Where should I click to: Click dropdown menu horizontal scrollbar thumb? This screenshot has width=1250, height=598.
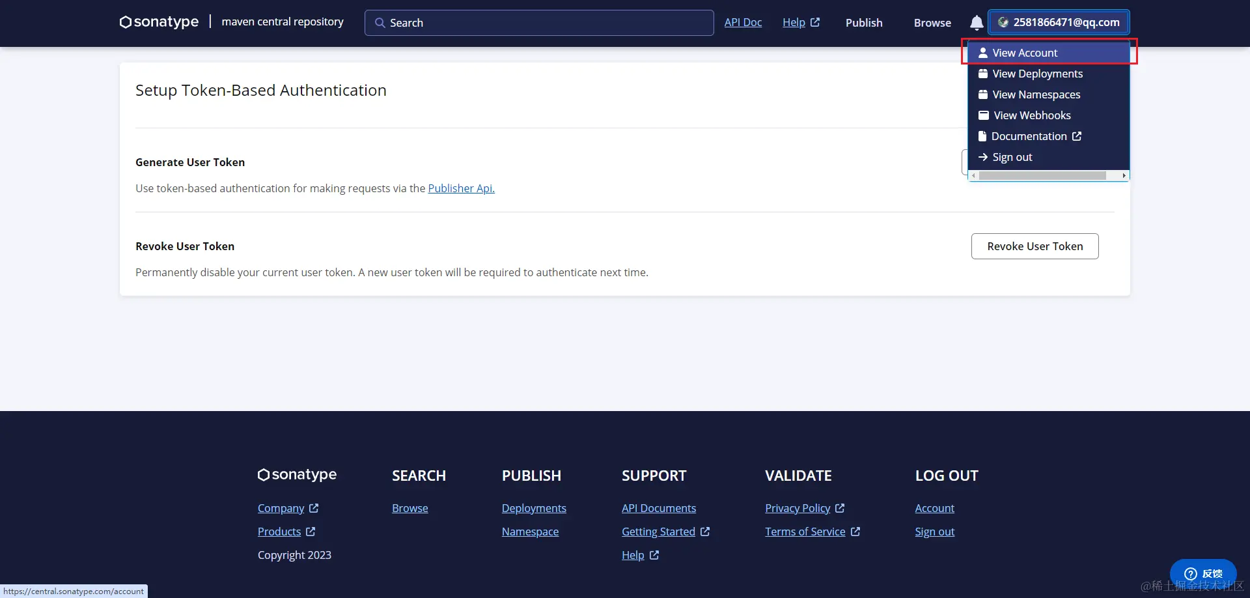click(x=1042, y=176)
